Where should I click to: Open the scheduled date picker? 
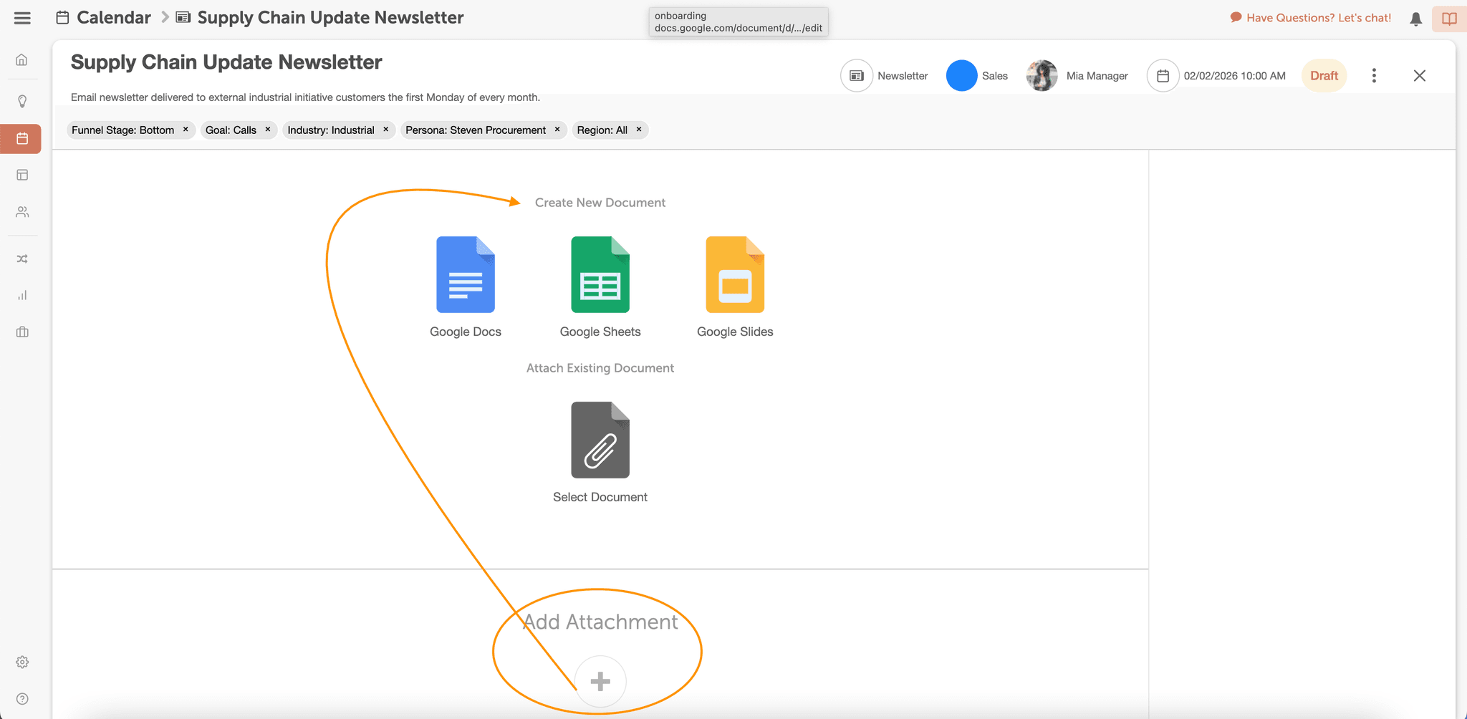coord(1163,74)
